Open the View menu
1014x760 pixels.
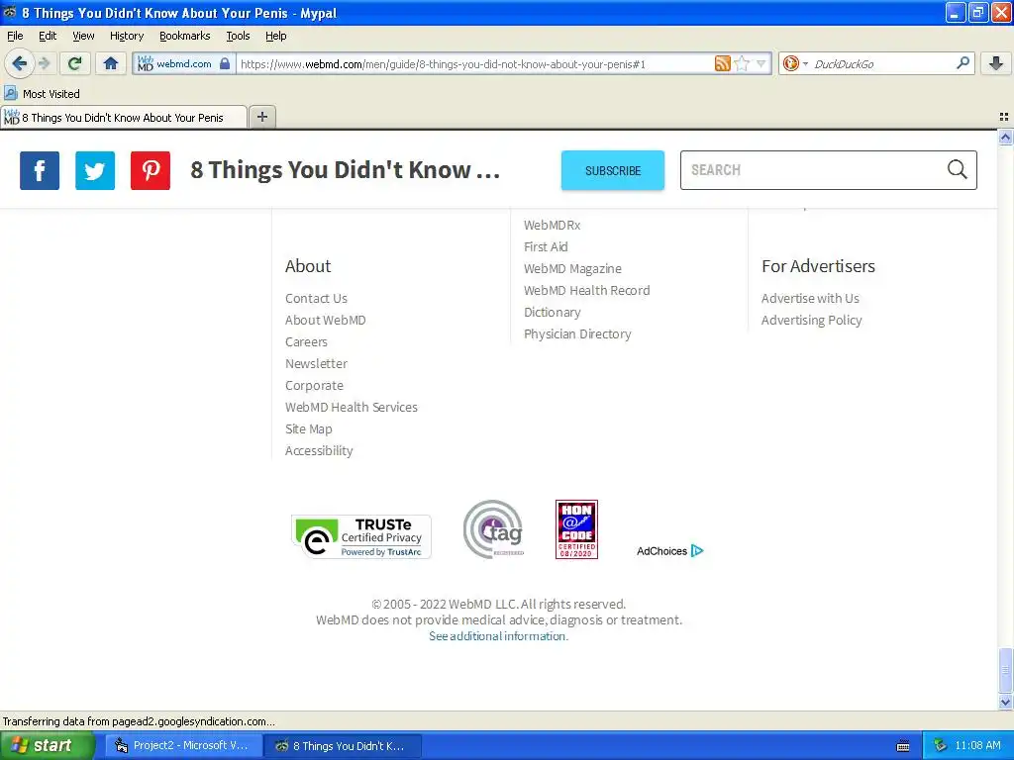pyautogui.click(x=83, y=36)
